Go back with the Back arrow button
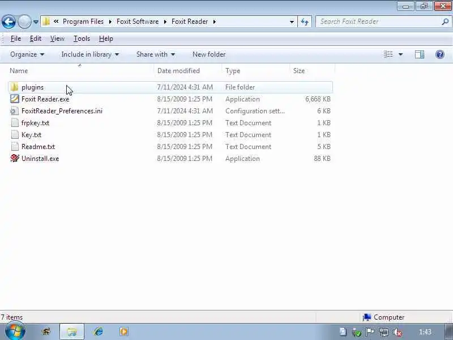 pos(8,22)
